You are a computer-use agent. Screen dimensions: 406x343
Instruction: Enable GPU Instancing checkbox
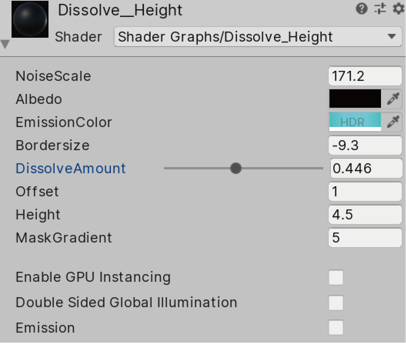[336, 277]
